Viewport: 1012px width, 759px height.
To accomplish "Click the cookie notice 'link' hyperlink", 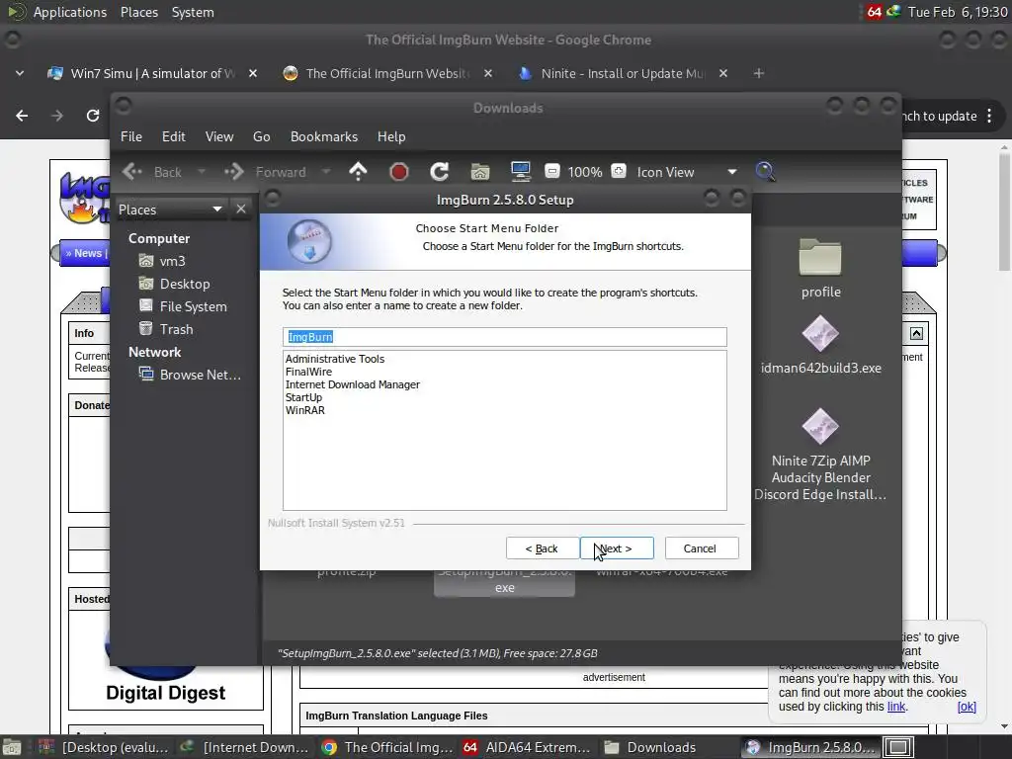I will (x=895, y=706).
